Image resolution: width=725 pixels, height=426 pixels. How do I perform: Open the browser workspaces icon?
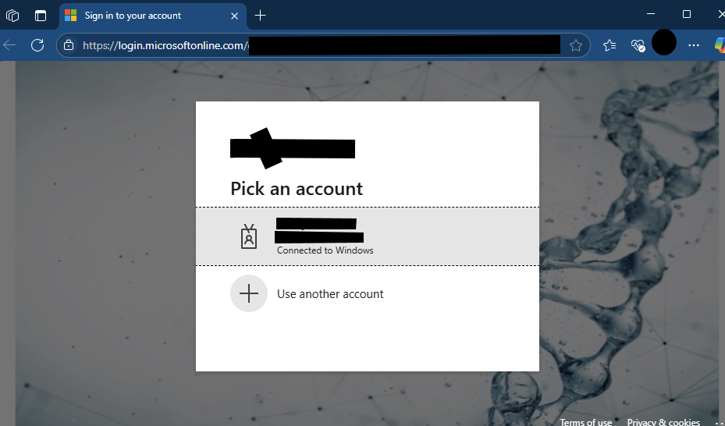tap(12, 16)
